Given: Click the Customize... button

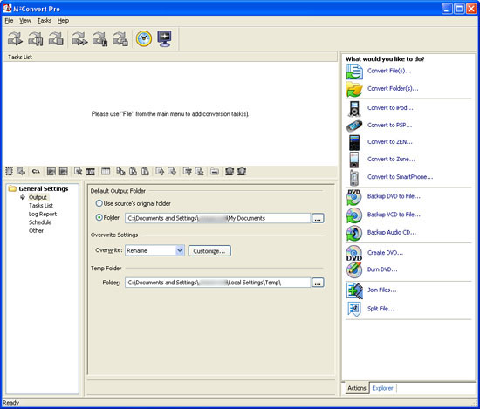Looking at the screenshot, I should coord(209,251).
